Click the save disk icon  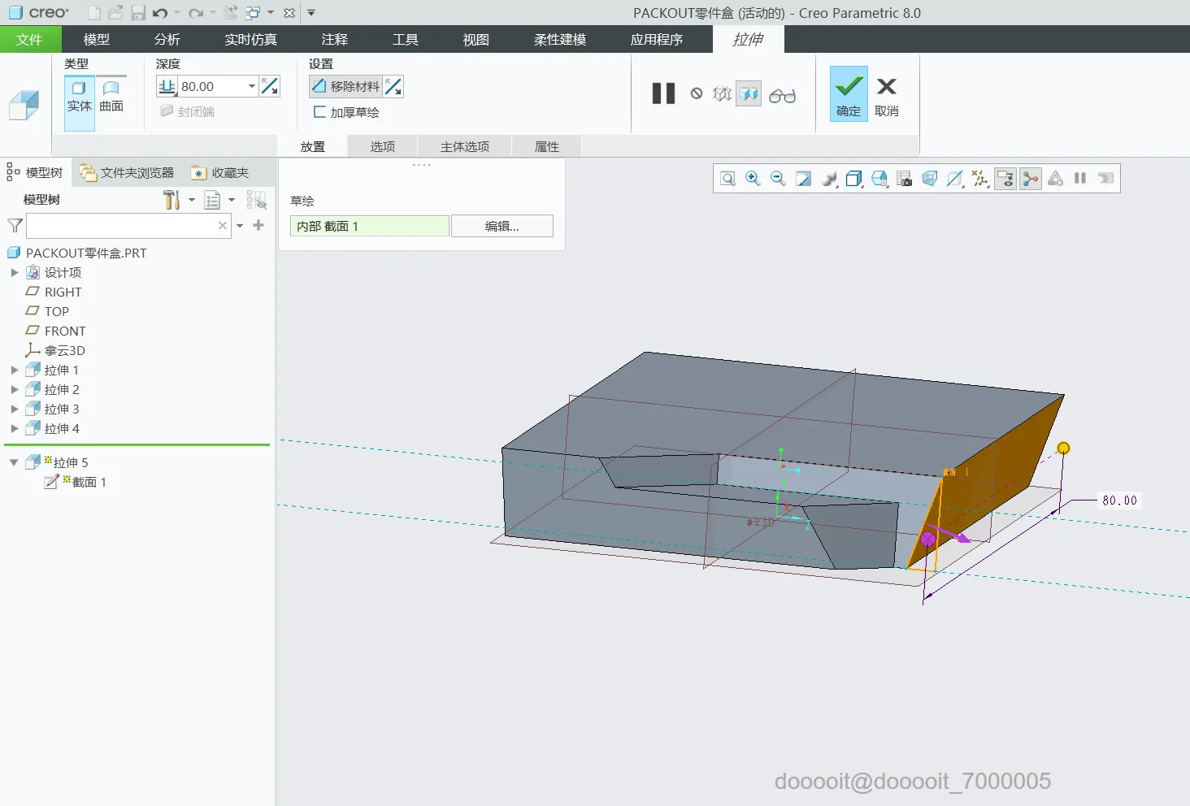pyautogui.click(x=138, y=13)
